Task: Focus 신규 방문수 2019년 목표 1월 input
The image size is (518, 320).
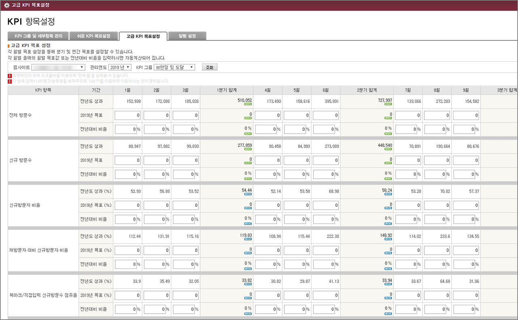Action: point(128,161)
